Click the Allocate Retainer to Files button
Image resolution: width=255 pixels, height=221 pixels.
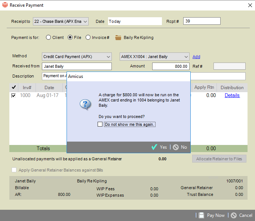pos(219,159)
